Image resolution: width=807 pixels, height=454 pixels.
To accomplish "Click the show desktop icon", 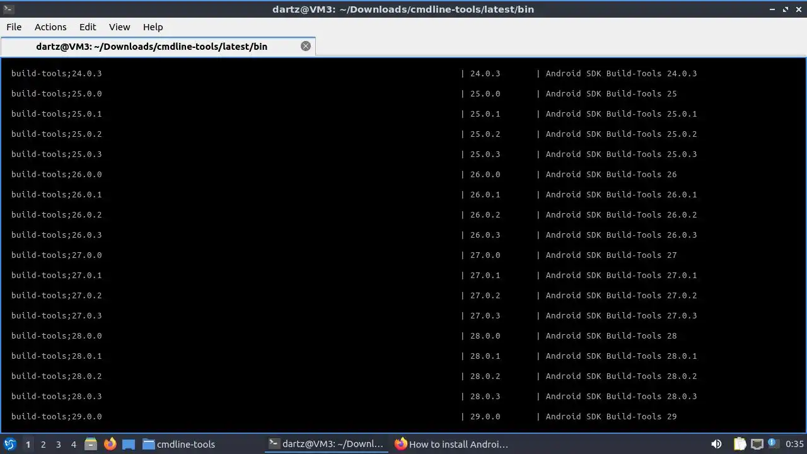I will pos(129,445).
